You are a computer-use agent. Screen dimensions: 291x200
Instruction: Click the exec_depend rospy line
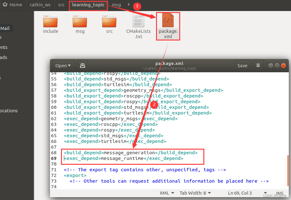109,130
